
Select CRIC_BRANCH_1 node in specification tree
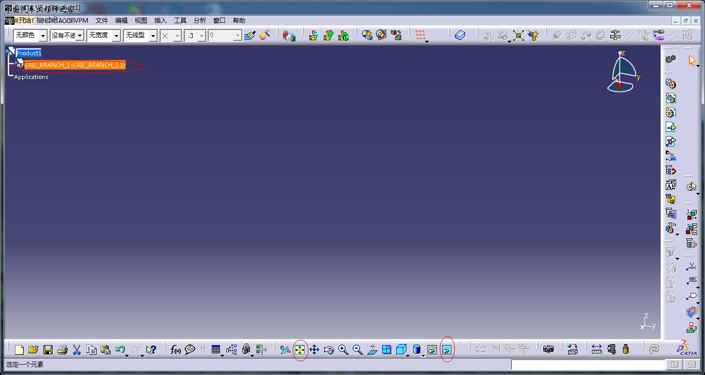(x=75, y=65)
